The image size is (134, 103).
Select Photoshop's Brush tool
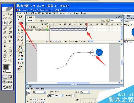coord(10,28)
